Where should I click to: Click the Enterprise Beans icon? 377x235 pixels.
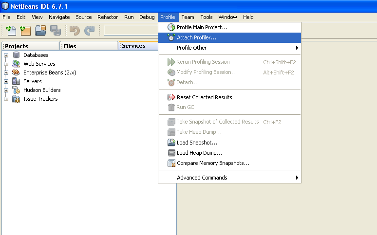pos(16,72)
